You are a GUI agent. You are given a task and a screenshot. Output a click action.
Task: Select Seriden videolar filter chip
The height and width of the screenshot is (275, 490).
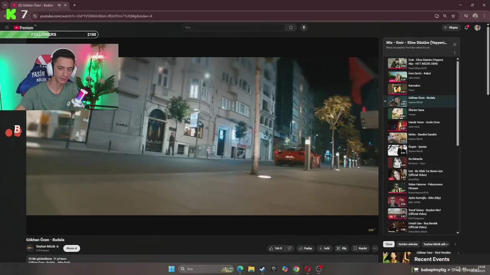tap(408, 244)
